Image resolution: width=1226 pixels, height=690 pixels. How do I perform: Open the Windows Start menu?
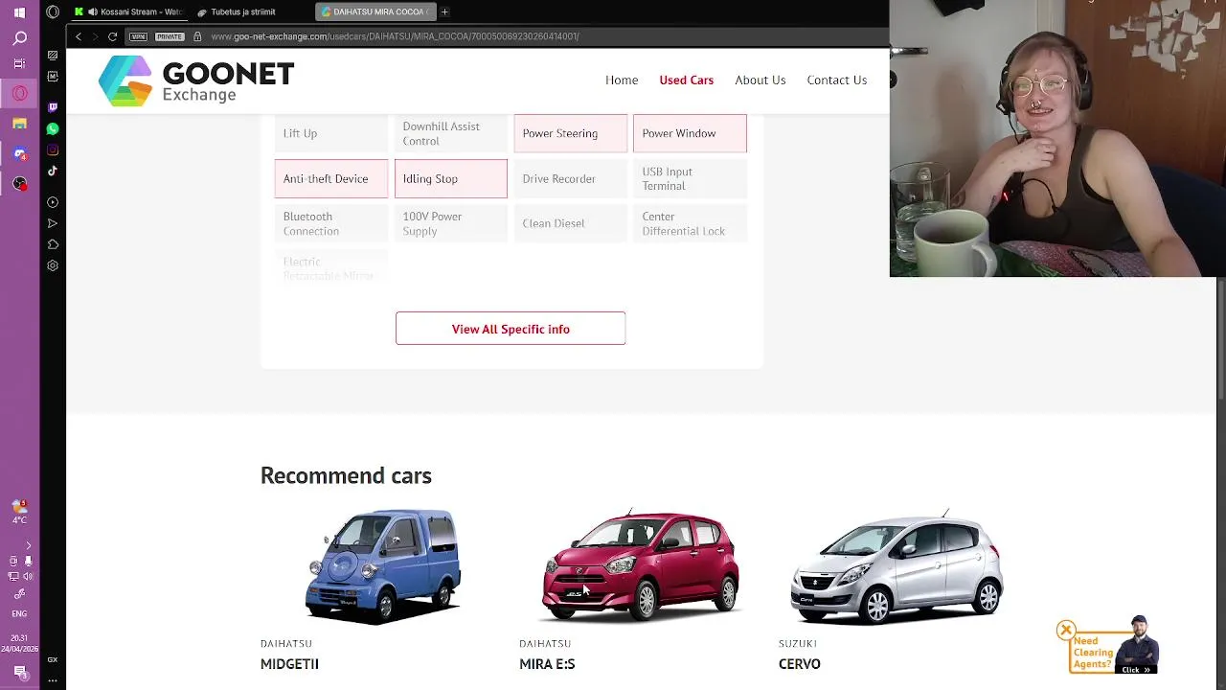19,12
